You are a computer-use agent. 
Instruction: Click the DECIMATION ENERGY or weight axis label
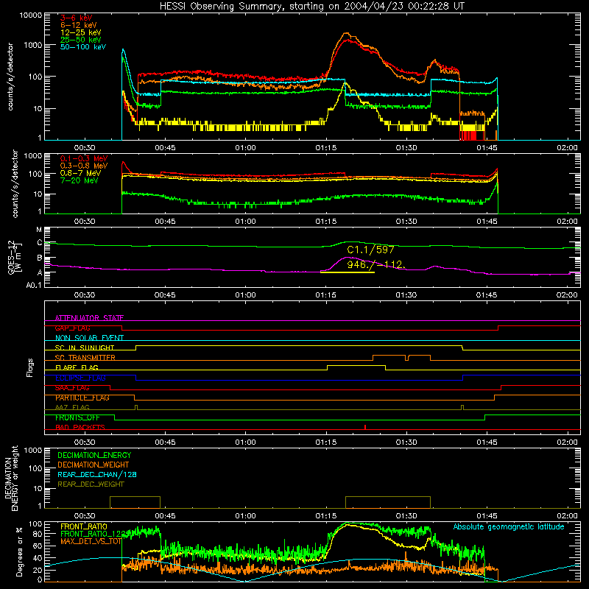click(x=11, y=478)
